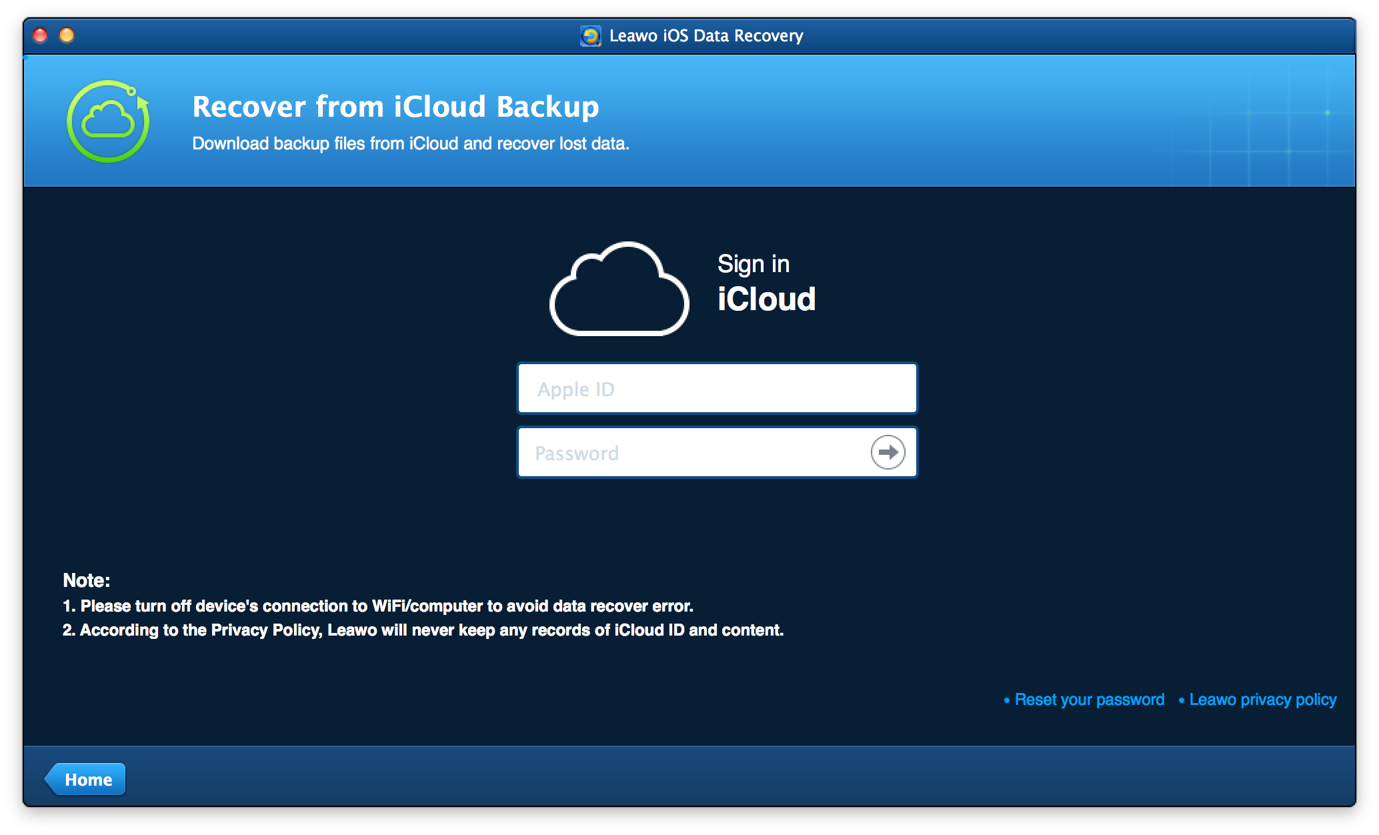Viewport: 1379px width, 835px height.
Task: Click the Download backup files subtitle text
Action: tap(411, 143)
